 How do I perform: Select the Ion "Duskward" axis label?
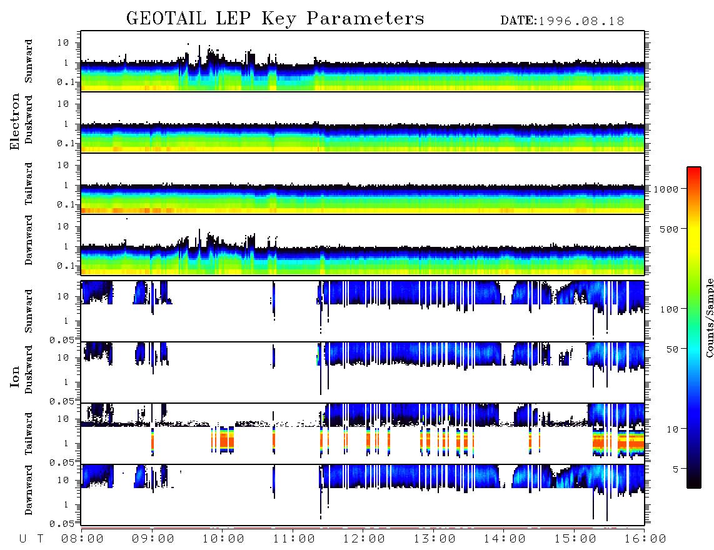point(29,370)
